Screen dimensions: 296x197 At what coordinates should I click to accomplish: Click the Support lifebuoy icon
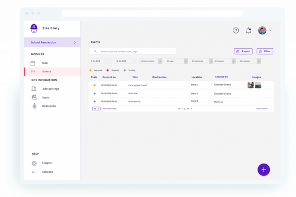point(34,163)
